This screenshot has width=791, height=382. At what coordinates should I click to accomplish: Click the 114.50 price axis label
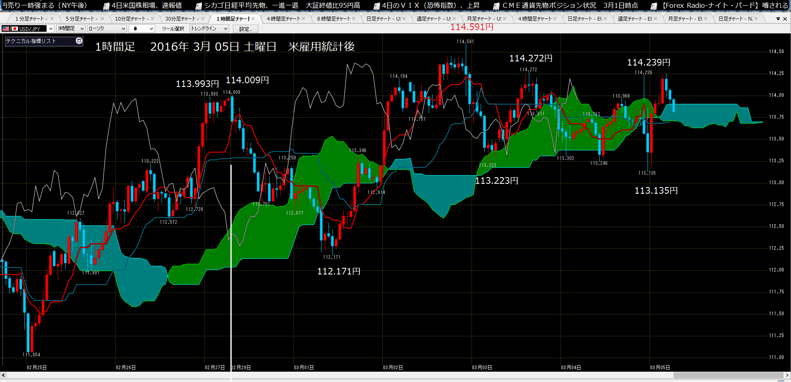click(777, 52)
